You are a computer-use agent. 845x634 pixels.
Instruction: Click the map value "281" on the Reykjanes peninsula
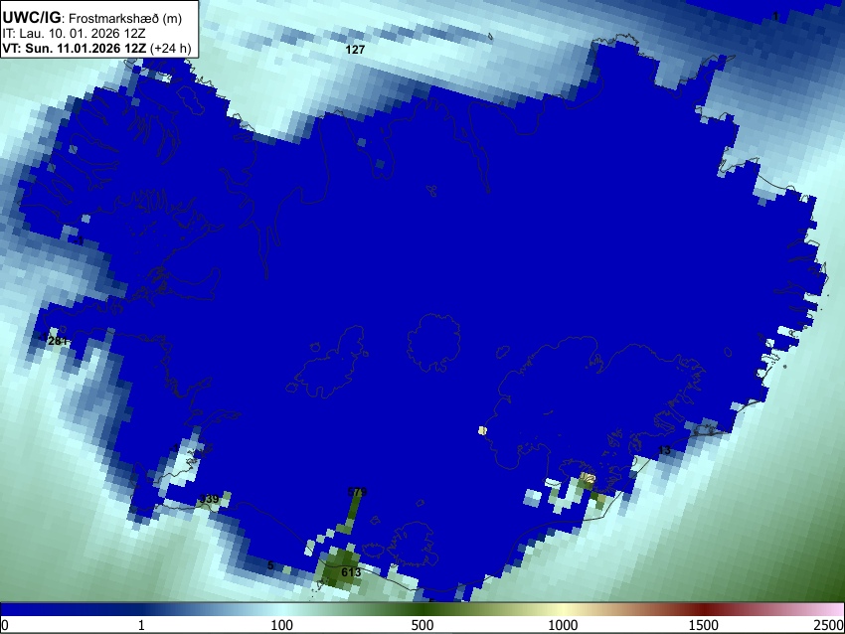pyautogui.click(x=58, y=341)
